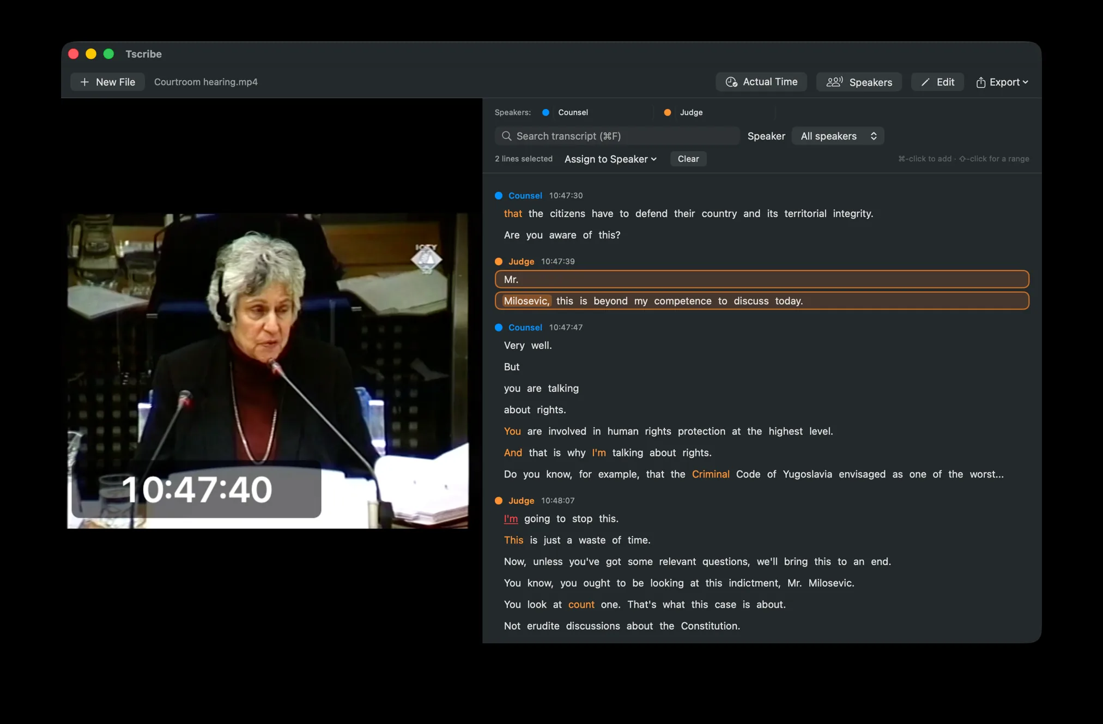Click underlined "I'm" in "going to stop this"
This screenshot has height=724, width=1103.
511,518
